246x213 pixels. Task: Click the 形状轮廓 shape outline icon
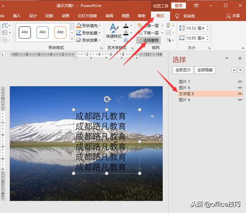79,33
